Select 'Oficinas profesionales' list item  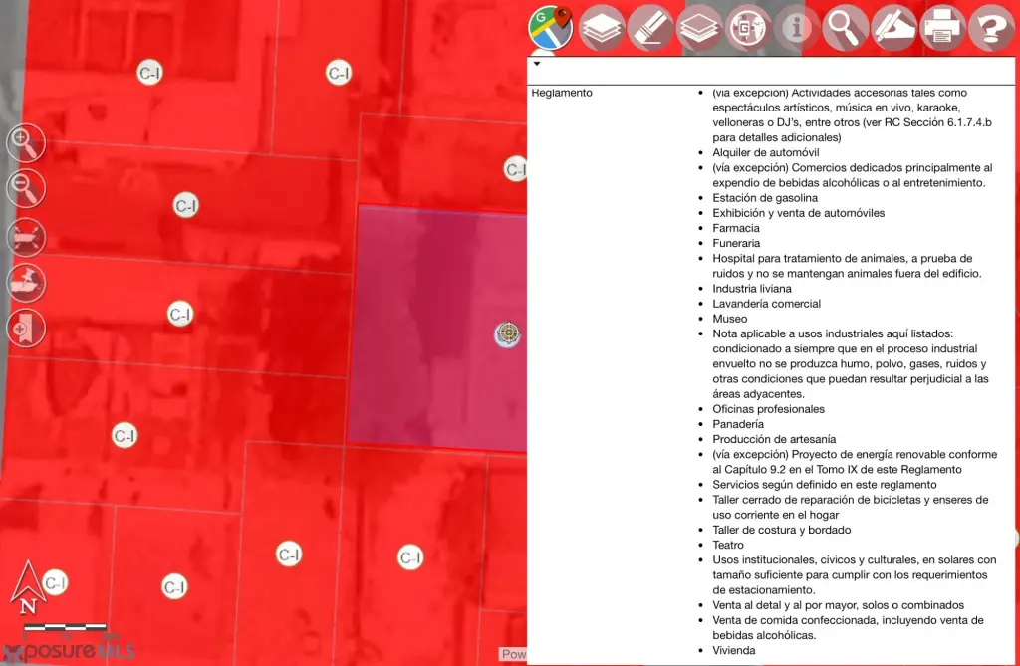click(768, 408)
